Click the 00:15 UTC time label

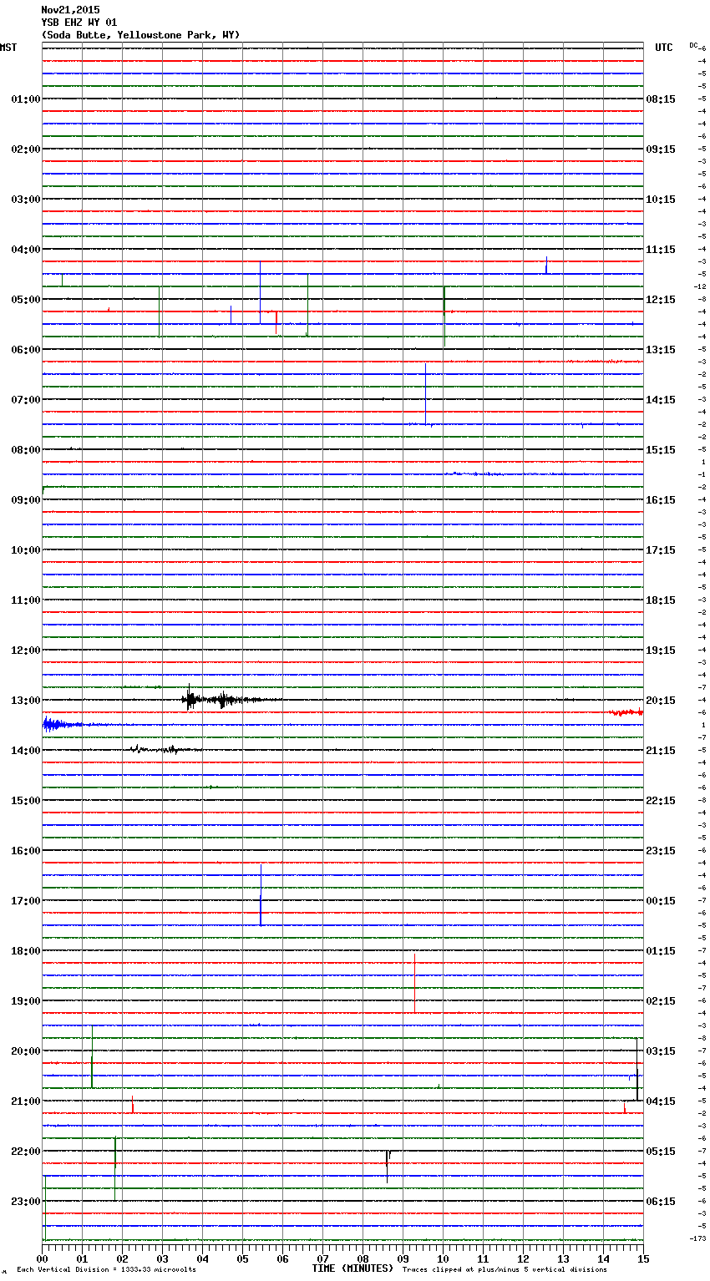[x=661, y=901]
